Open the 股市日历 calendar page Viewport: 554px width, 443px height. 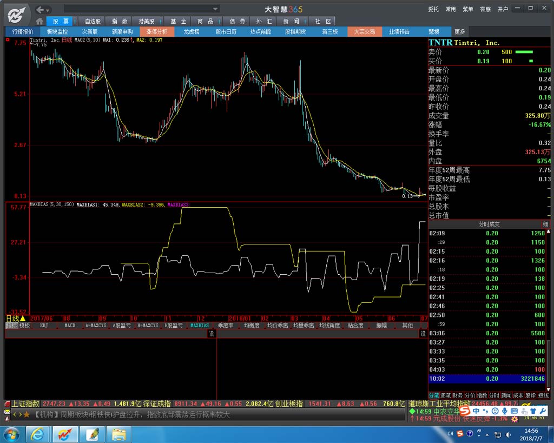tap(226, 32)
